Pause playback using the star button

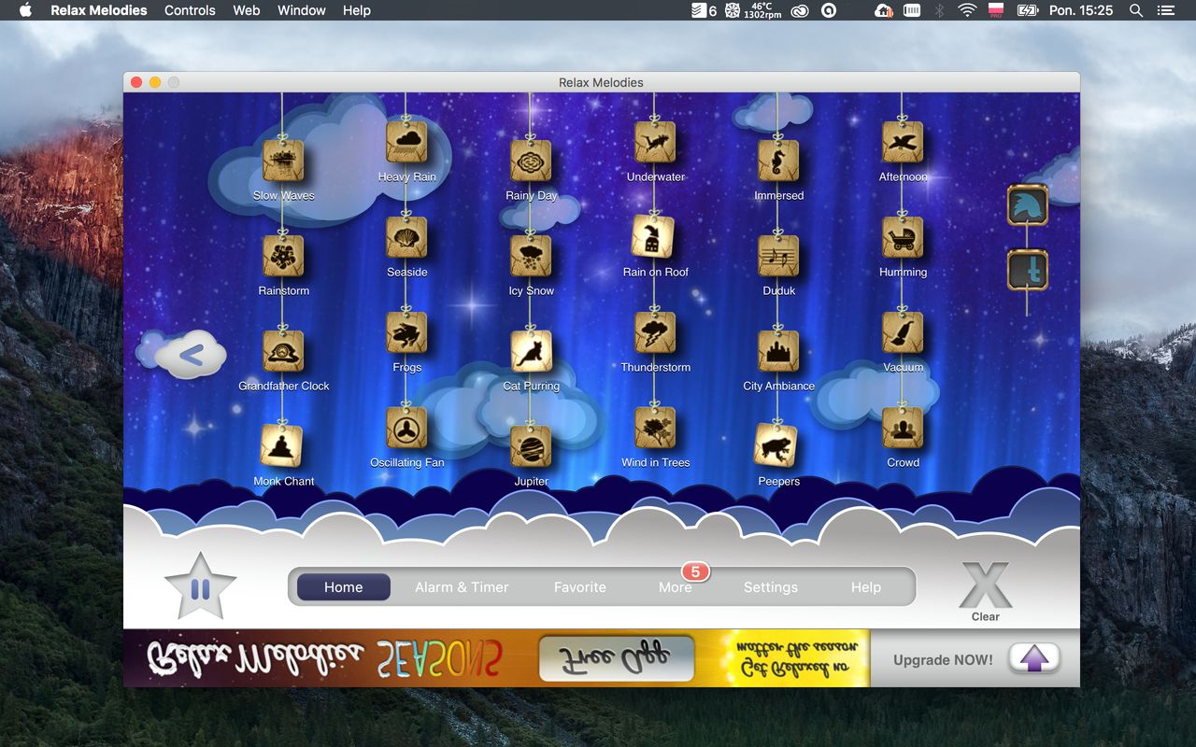200,588
